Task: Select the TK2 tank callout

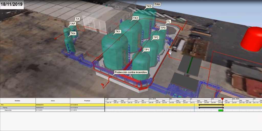Action: 135,18
